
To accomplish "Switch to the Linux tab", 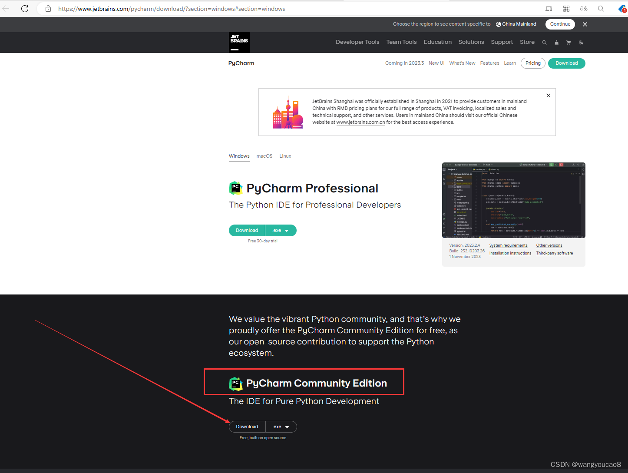I will (x=285, y=156).
